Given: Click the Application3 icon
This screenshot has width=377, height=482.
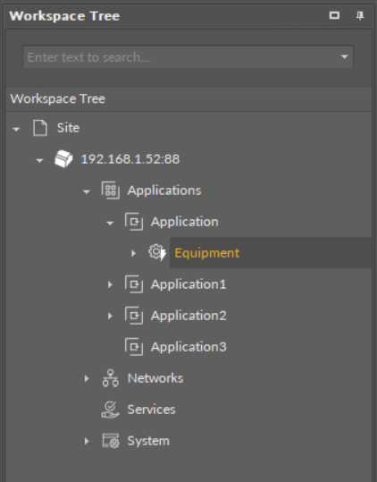Looking at the screenshot, I should [x=134, y=347].
